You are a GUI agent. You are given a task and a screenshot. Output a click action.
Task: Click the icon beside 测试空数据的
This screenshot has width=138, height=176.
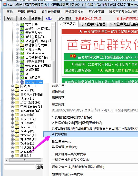click(x=22, y=37)
